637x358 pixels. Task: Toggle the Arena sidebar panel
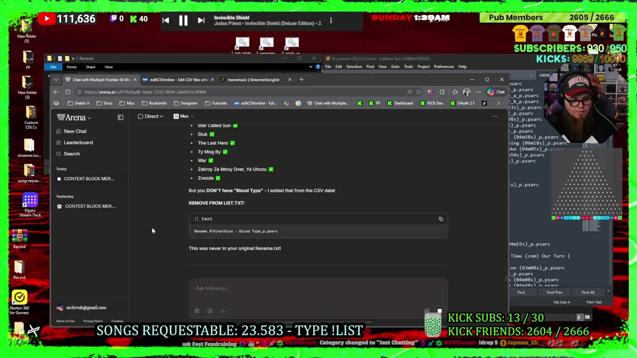coord(120,117)
